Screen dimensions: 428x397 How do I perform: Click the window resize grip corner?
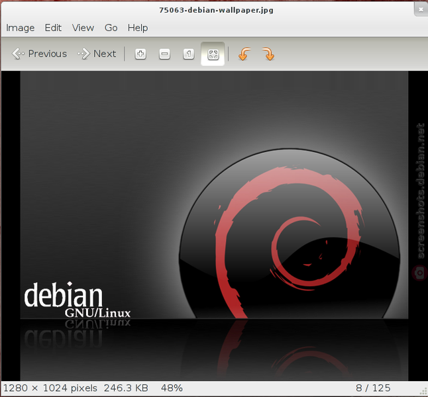(424, 392)
